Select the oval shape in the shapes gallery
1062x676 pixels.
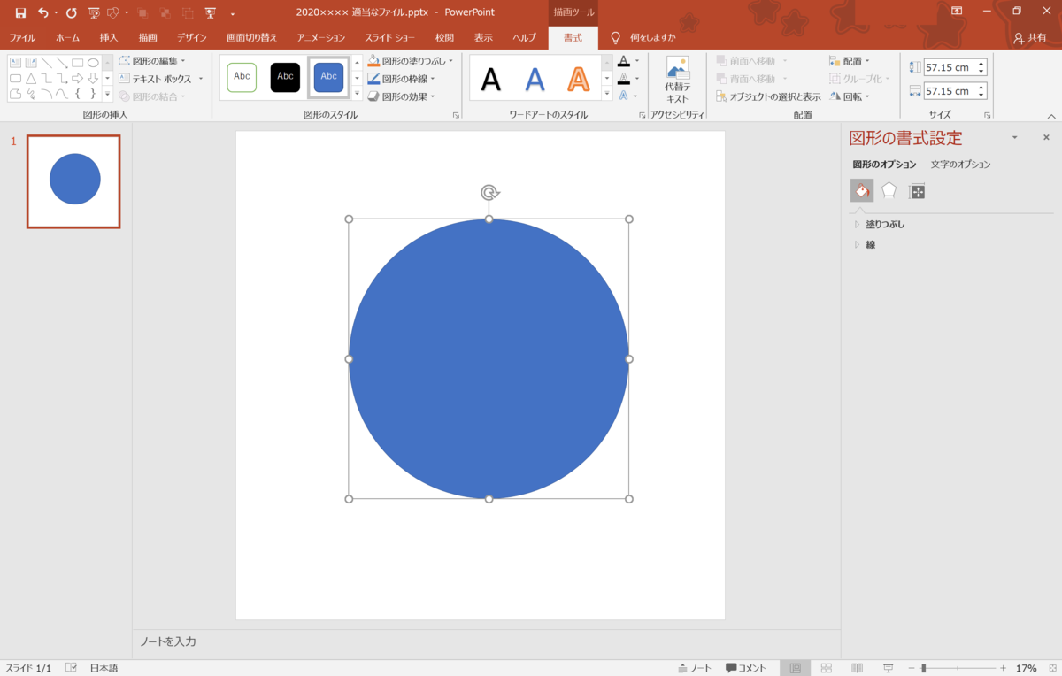coord(93,63)
